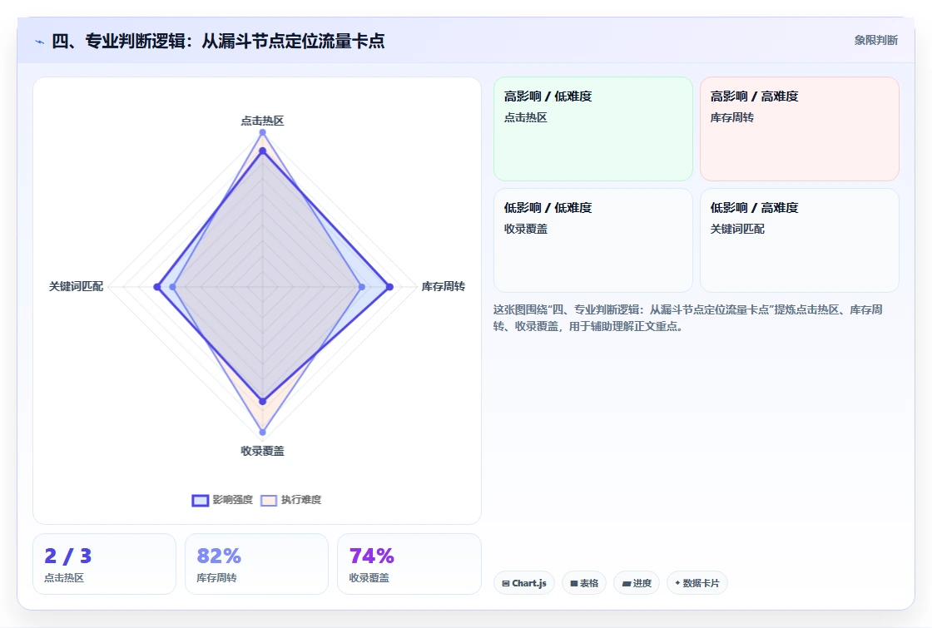Image resolution: width=932 pixels, height=628 pixels.
Task: Click the light blue data point near 收录覆盖 label
Action: (262, 432)
